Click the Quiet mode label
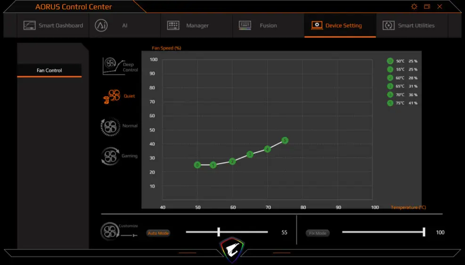The image size is (465, 265). click(129, 96)
